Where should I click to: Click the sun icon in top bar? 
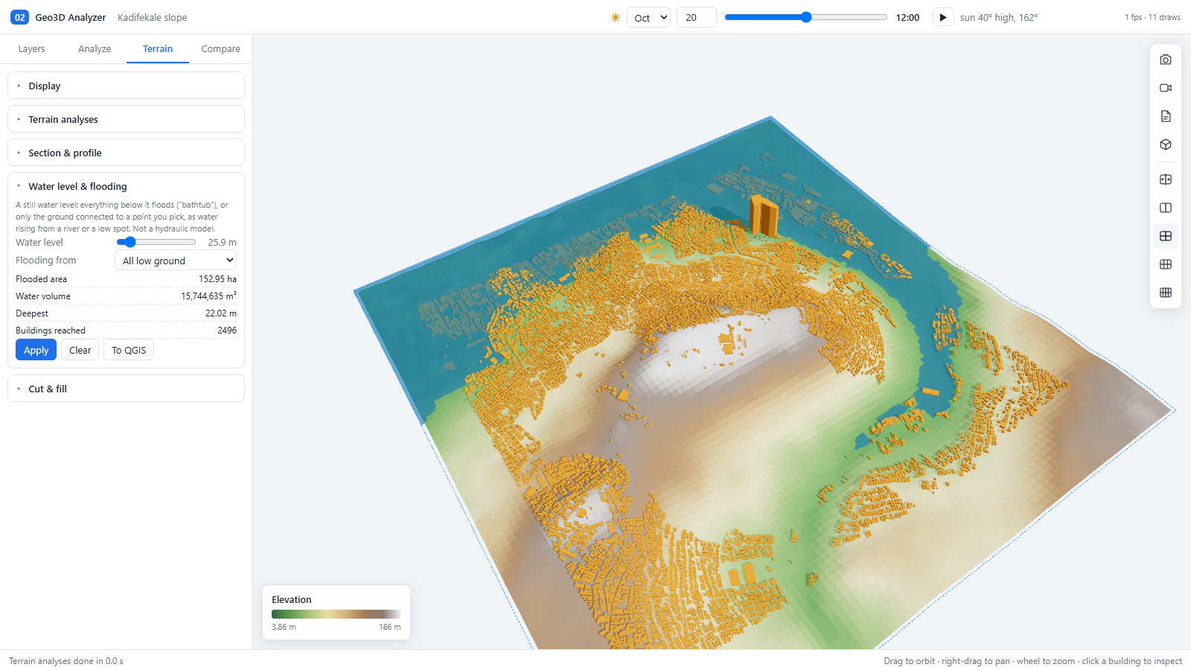pyautogui.click(x=616, y=17)
